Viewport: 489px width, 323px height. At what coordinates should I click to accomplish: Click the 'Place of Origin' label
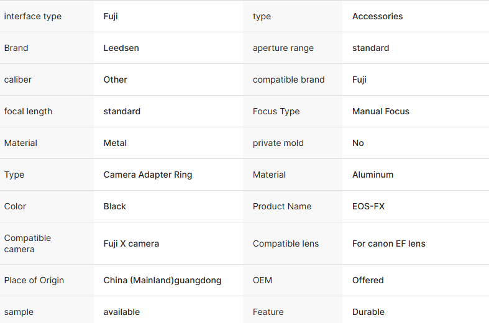point(34,280)
